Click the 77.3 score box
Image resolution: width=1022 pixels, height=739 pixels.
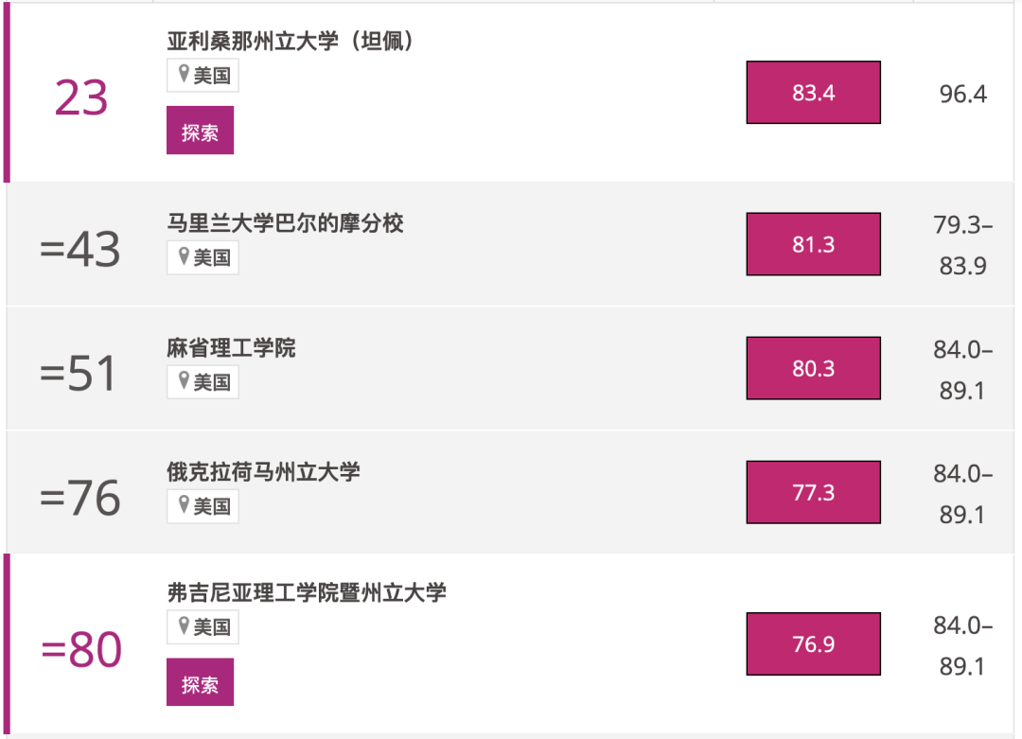point(814,492)
